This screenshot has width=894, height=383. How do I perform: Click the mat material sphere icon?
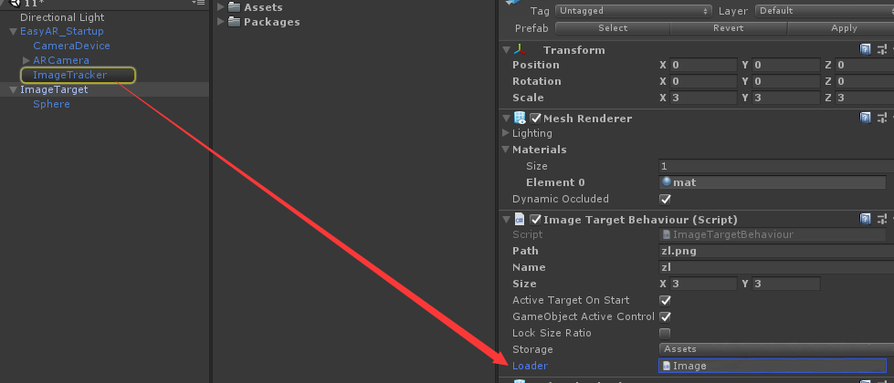click(x=667, y=182)
